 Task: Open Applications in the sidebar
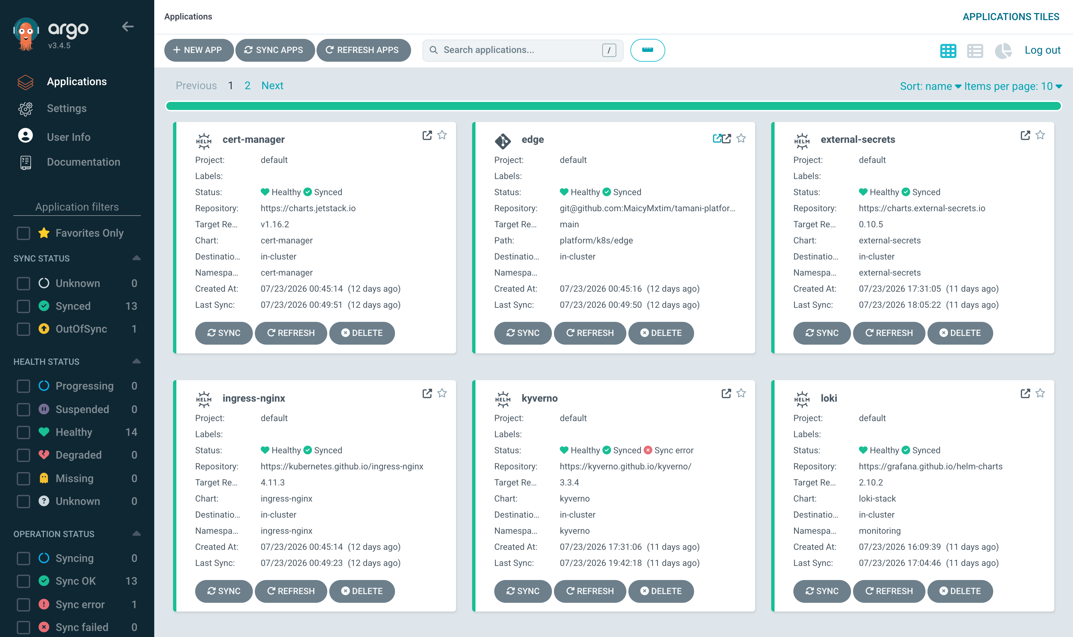click(77, 81)
